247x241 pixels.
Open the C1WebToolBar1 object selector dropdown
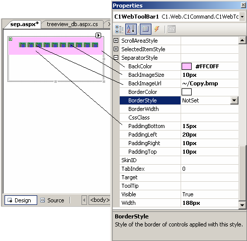(x=242, y=17)
